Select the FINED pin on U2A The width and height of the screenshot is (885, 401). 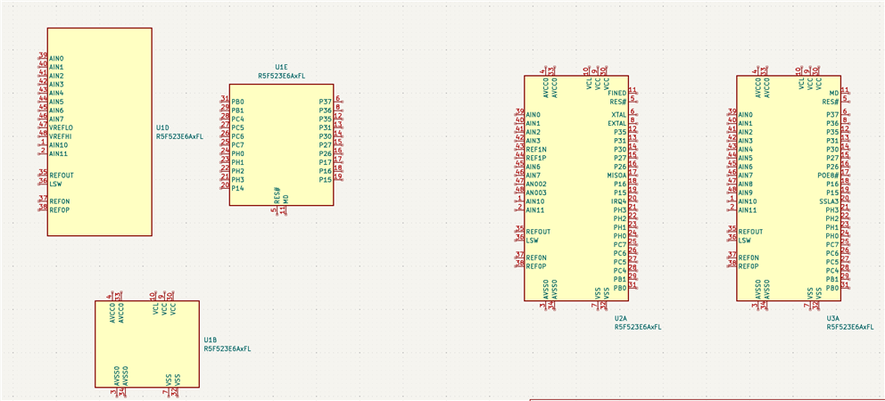tap(616, 93)
